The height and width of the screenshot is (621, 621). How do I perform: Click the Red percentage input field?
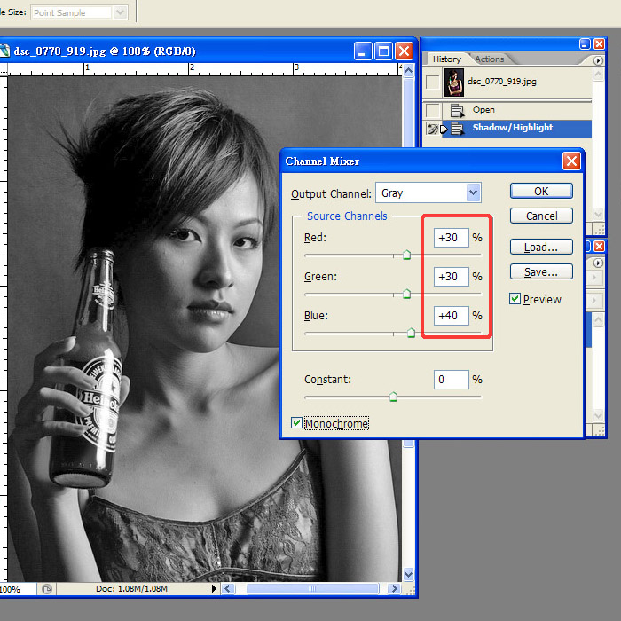pos(452,238)
